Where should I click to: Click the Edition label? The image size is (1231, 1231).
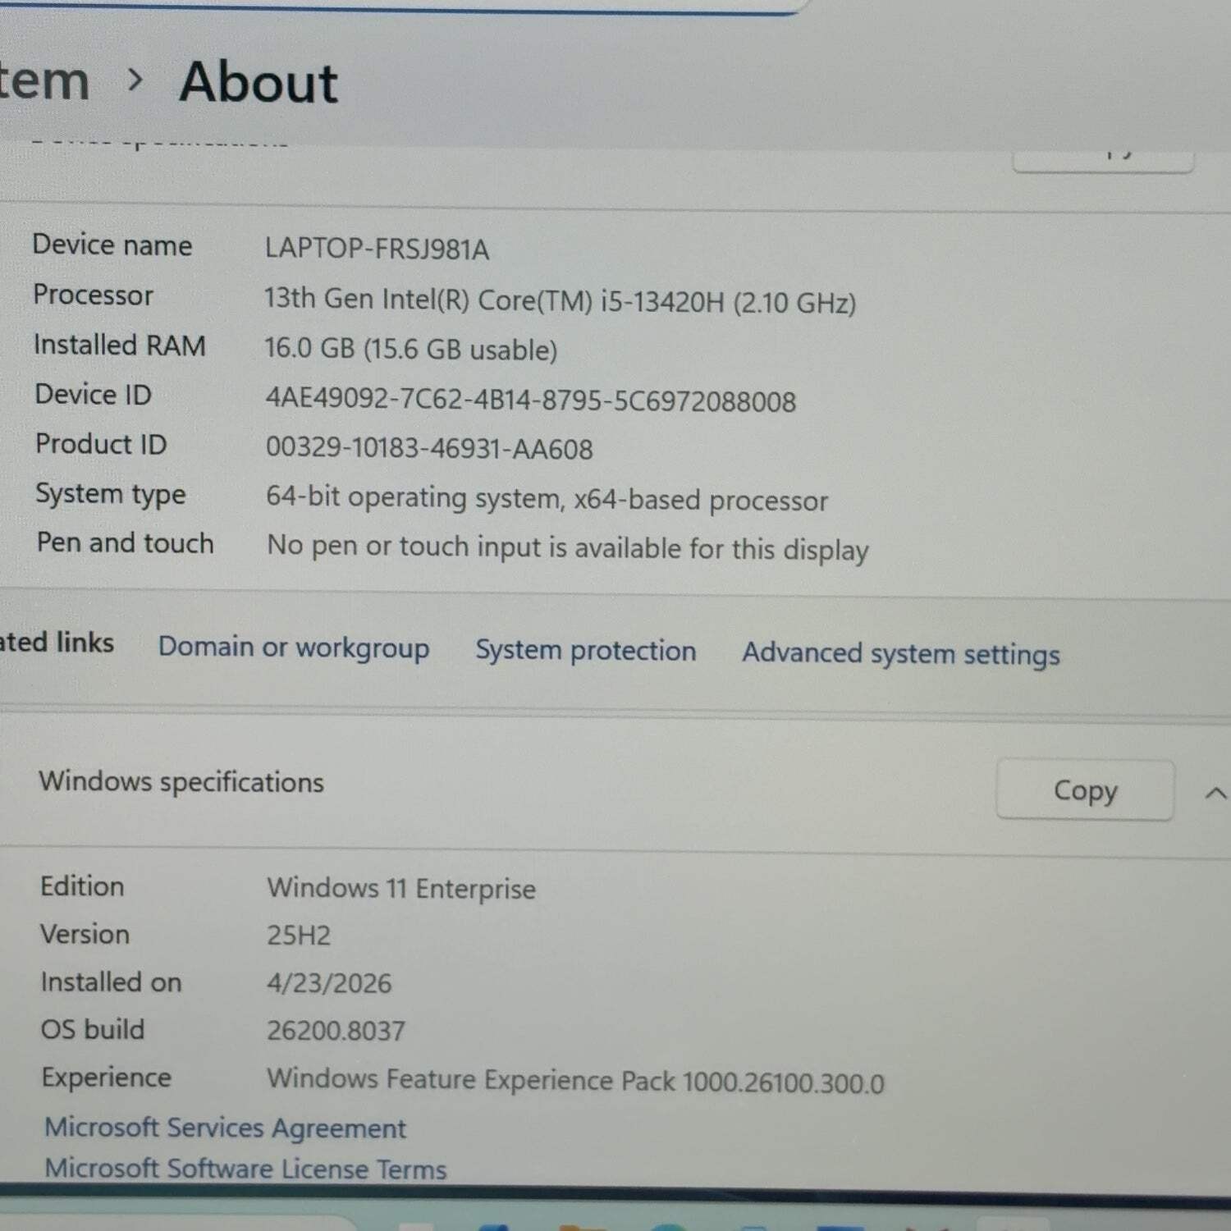[x=82, y=886]
